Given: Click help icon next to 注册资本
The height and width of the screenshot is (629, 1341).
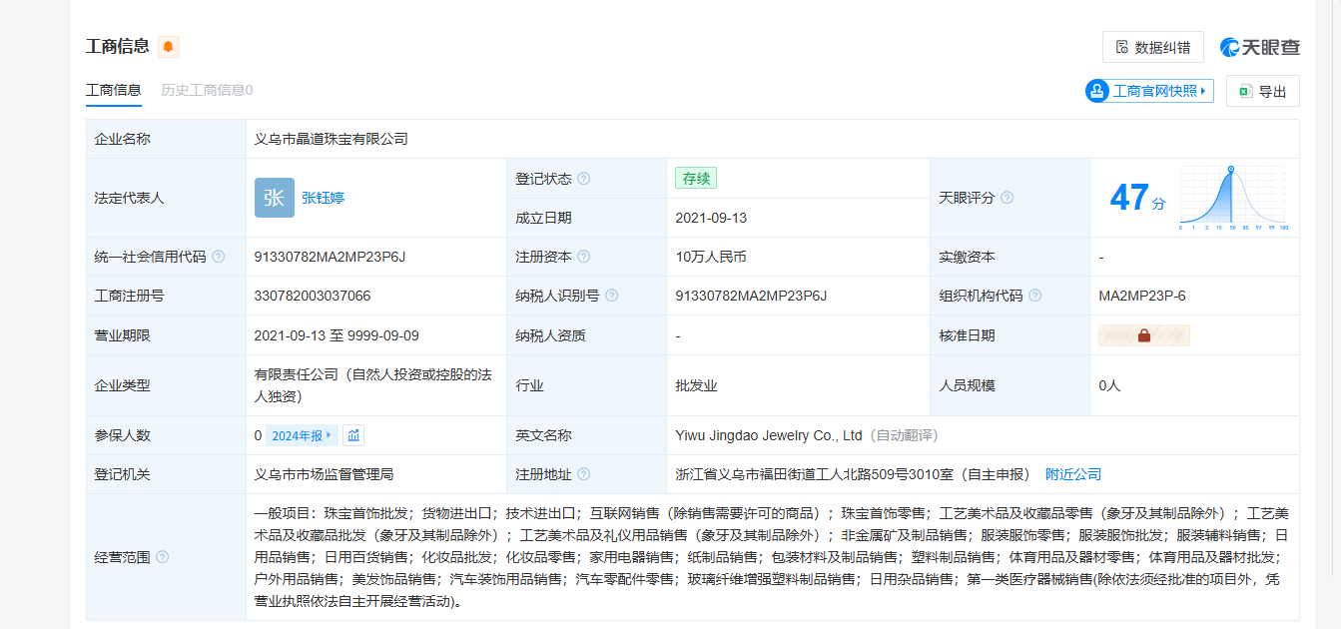Looking at the screenshot, I should (584, 257).
